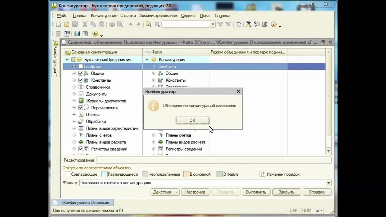386x217 pixels.
Task: Expand Планы видов характеристик node
Action: pos(74,128)
